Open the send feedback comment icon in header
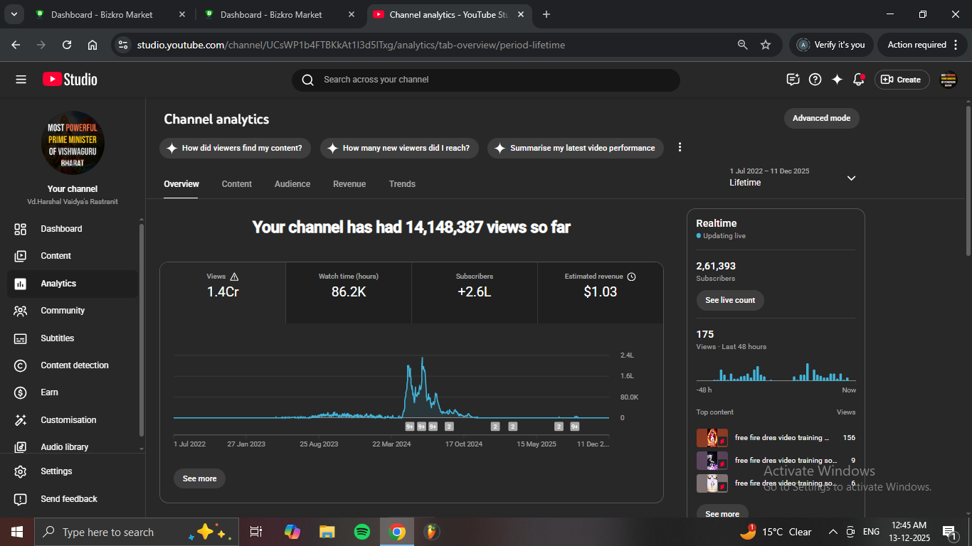Screen dimensions: 972x546 point(793,80)
